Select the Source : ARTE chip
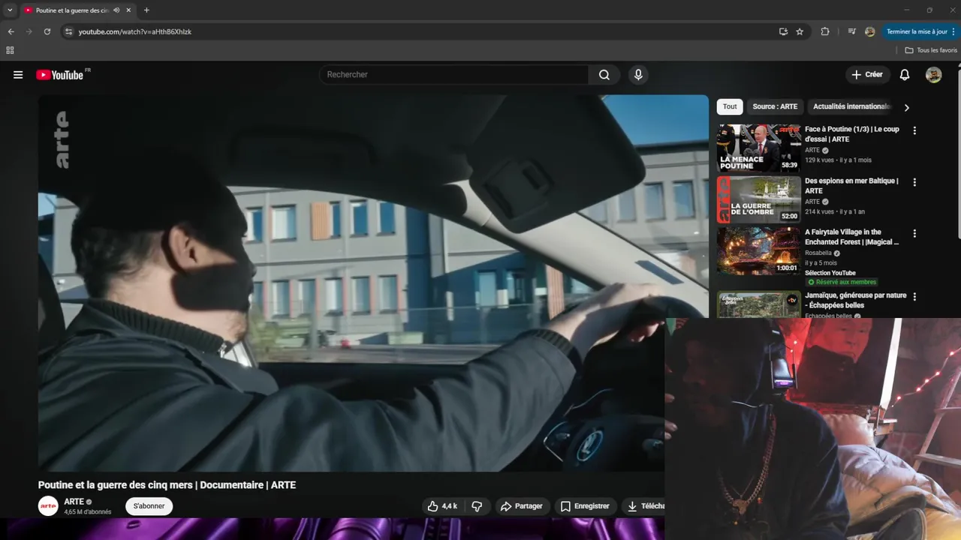The width and height of the screenshot is (961, 540). pyautogui.click(x=775, y=106)
